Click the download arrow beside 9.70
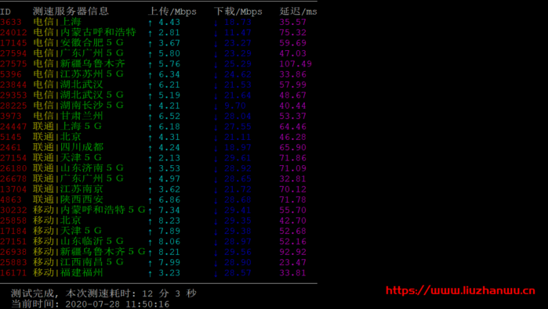The height and width of the screenshot is (309, 548). 216,106
